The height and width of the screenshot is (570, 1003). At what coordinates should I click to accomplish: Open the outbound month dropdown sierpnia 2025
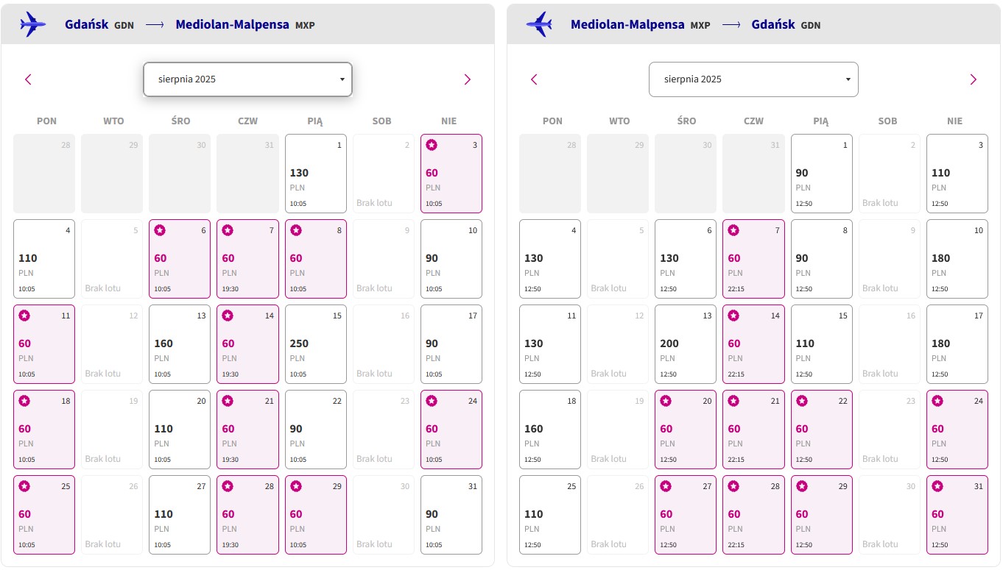pos(247,79)
